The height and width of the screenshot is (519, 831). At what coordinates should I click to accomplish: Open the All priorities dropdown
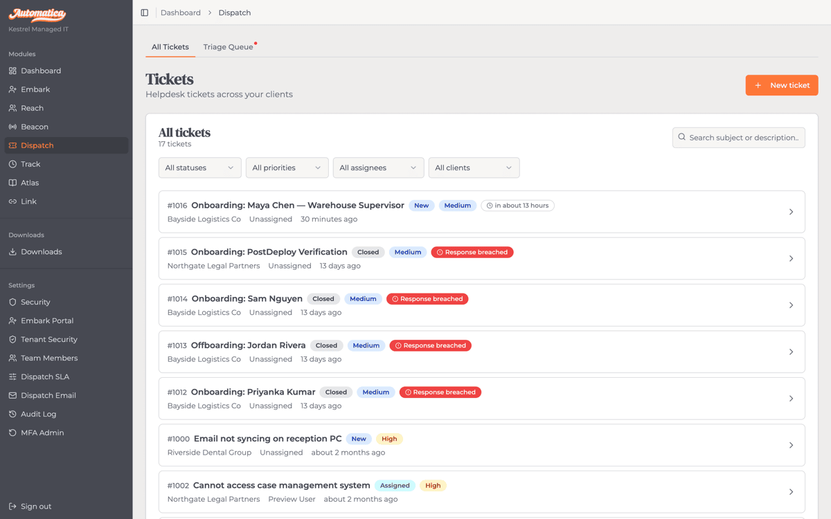coord(287,167)
